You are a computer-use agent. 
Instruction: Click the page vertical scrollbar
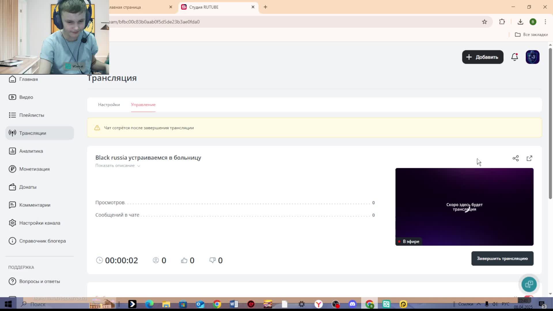(550, 124)
